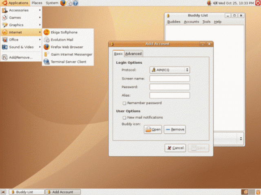The image size is (261, 195).
Task: Click the Ubuntu logo in Applications menu
Action: (x=4, y=3)
